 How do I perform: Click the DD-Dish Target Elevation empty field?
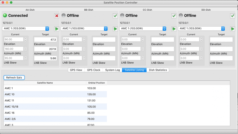coord(221,40)
